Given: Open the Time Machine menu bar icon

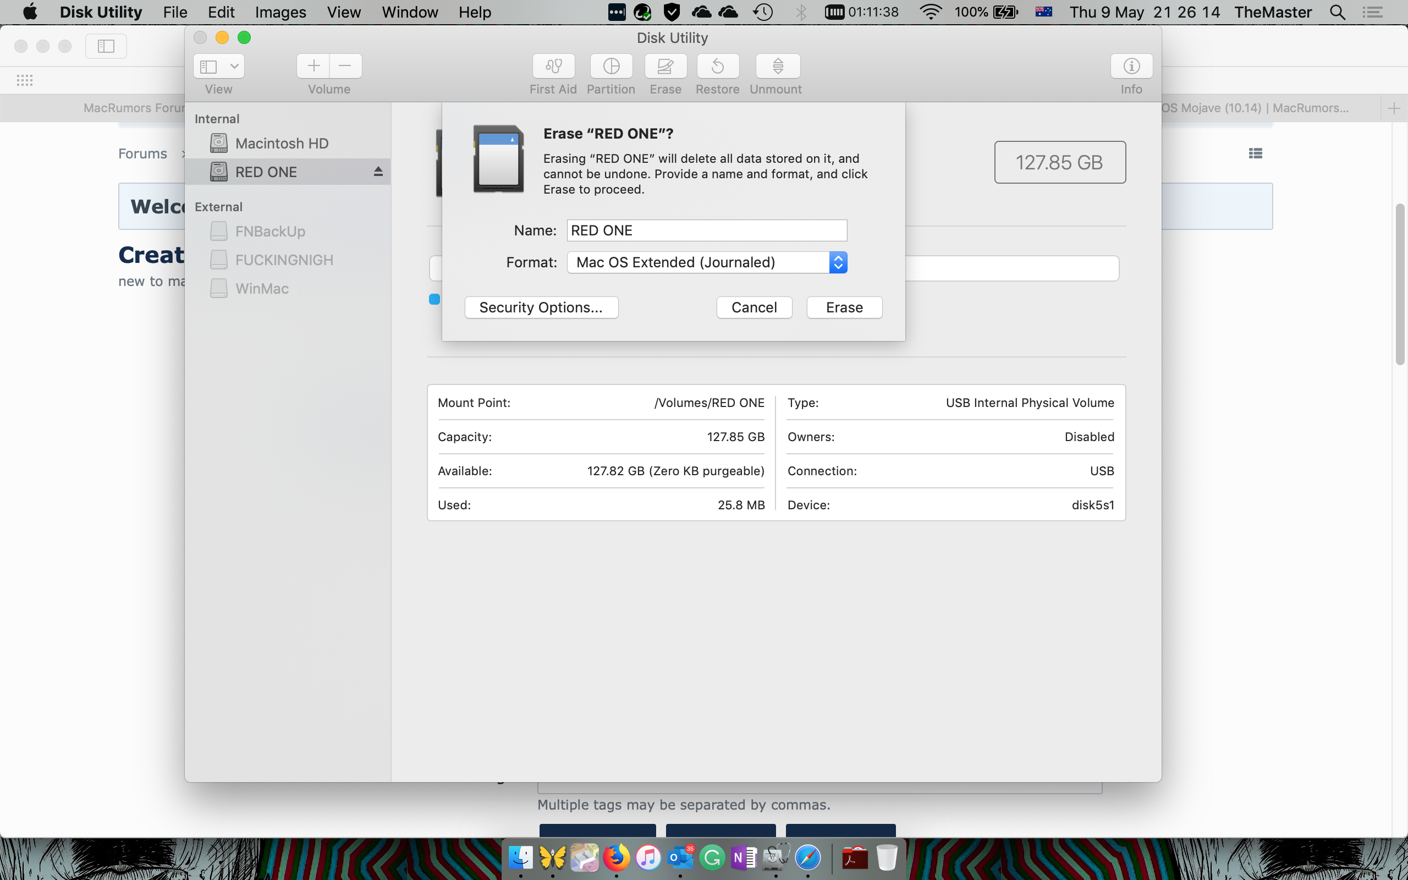Looking at the screenshot, I should click(763, 12).
